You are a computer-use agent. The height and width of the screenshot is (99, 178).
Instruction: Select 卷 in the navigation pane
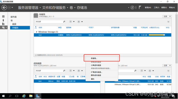pos(12,20)
